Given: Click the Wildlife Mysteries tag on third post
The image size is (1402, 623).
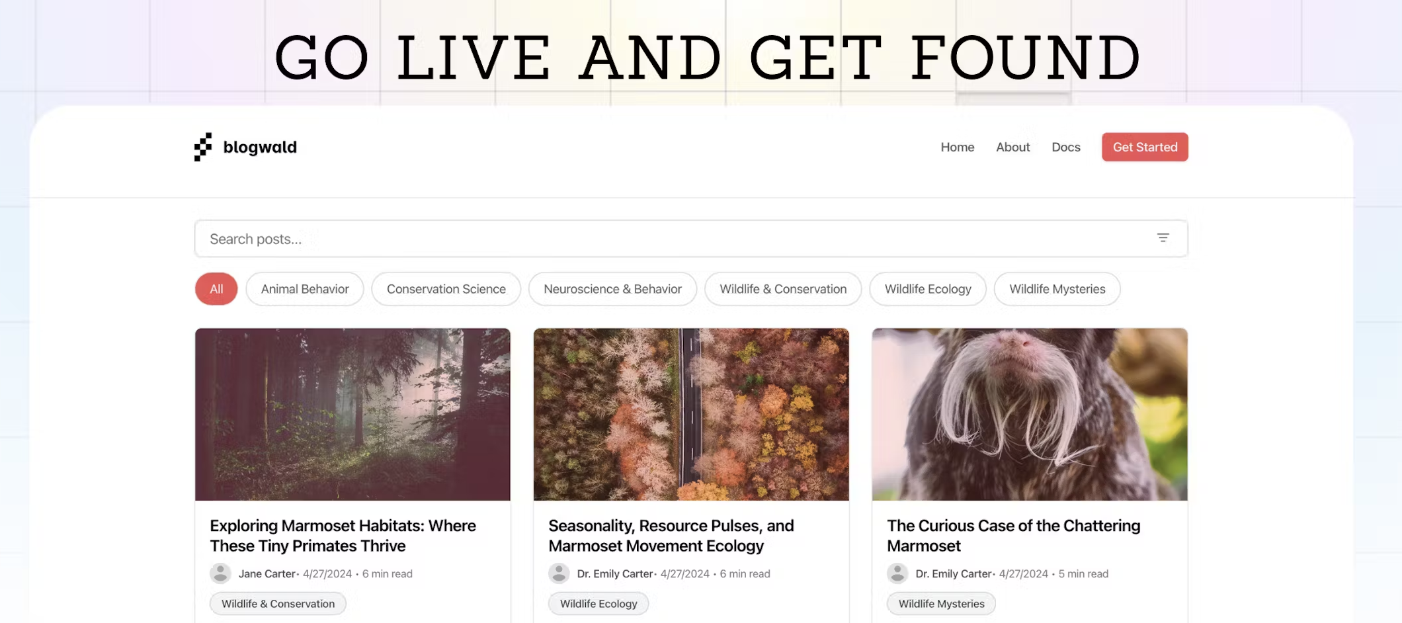Looking at the screenshot, I should click(x=941, y=603).
